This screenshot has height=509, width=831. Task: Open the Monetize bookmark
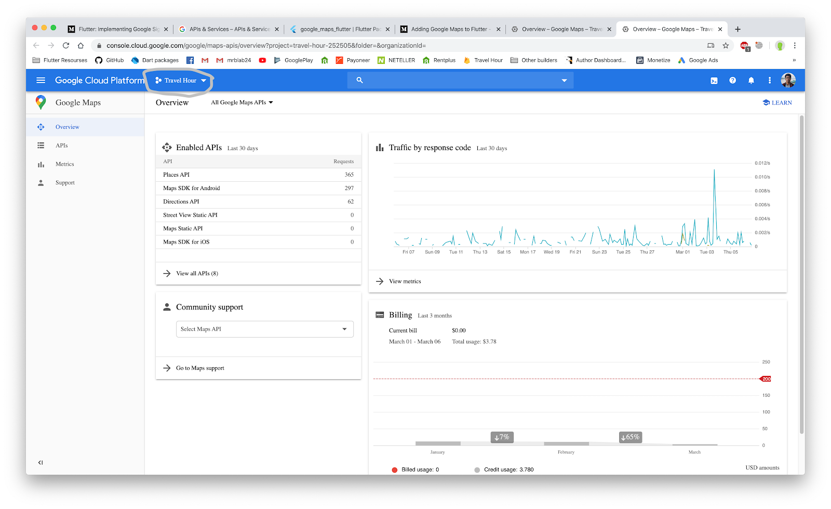tap(653, 60)
